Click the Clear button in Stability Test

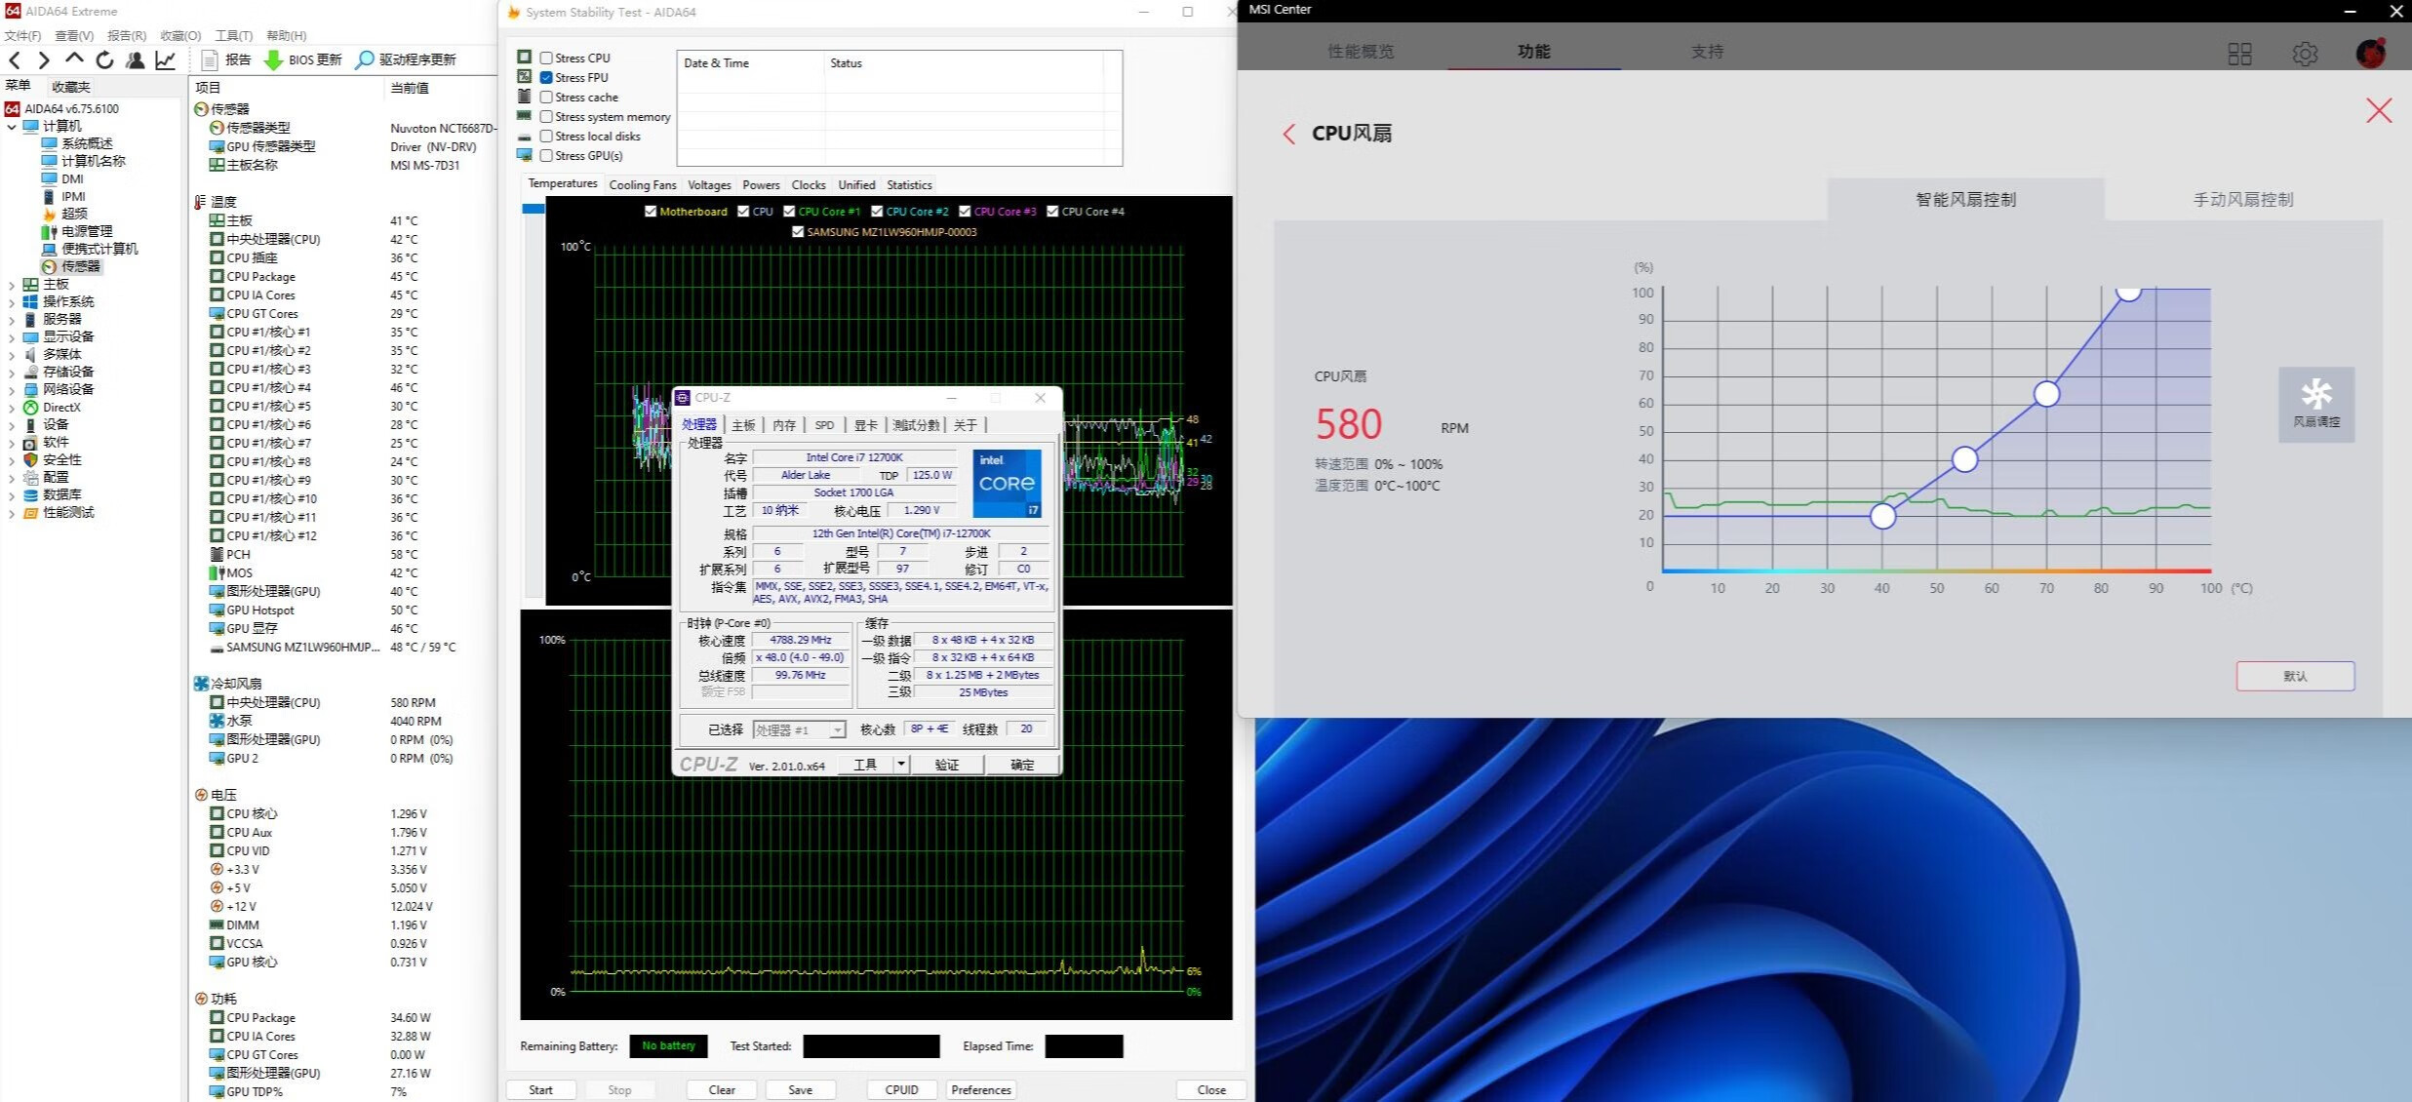tap(722, 1090)
